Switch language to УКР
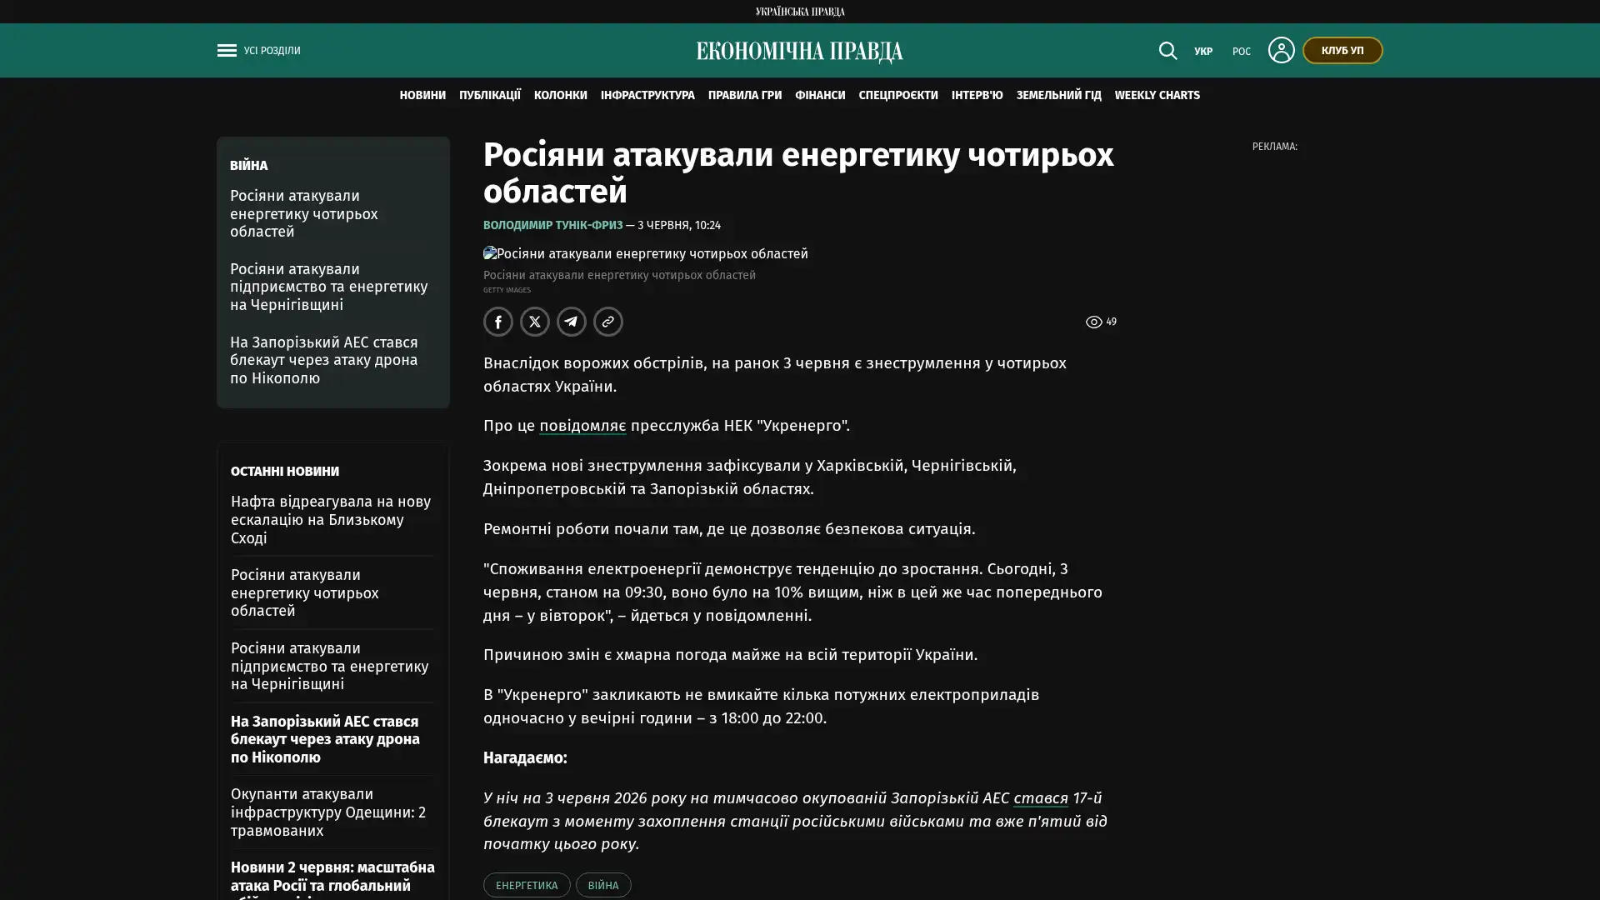The width and height of the screenshot is (1600, 900). [1202, 52]
